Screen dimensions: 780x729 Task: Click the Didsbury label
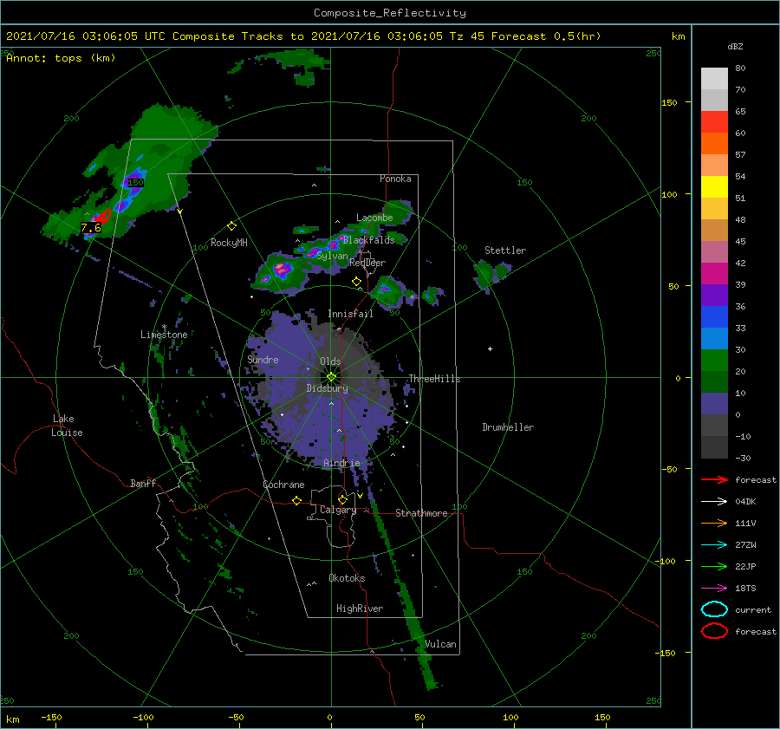[x=327, y=388]
